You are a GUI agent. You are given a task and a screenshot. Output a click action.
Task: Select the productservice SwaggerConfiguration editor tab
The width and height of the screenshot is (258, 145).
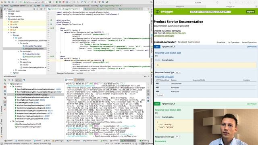coord(65,9)
